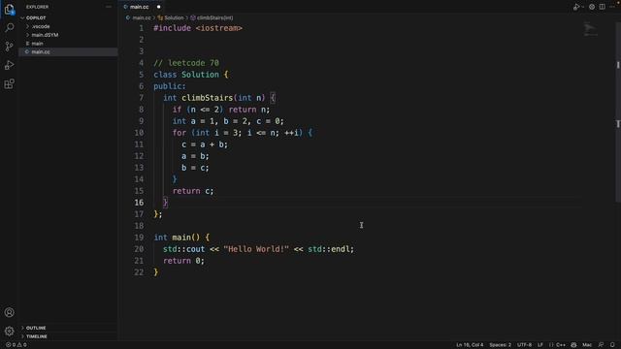Click the 'climbStairs' function name
Viewport: 621px width, 349px height.
(207, 98)
